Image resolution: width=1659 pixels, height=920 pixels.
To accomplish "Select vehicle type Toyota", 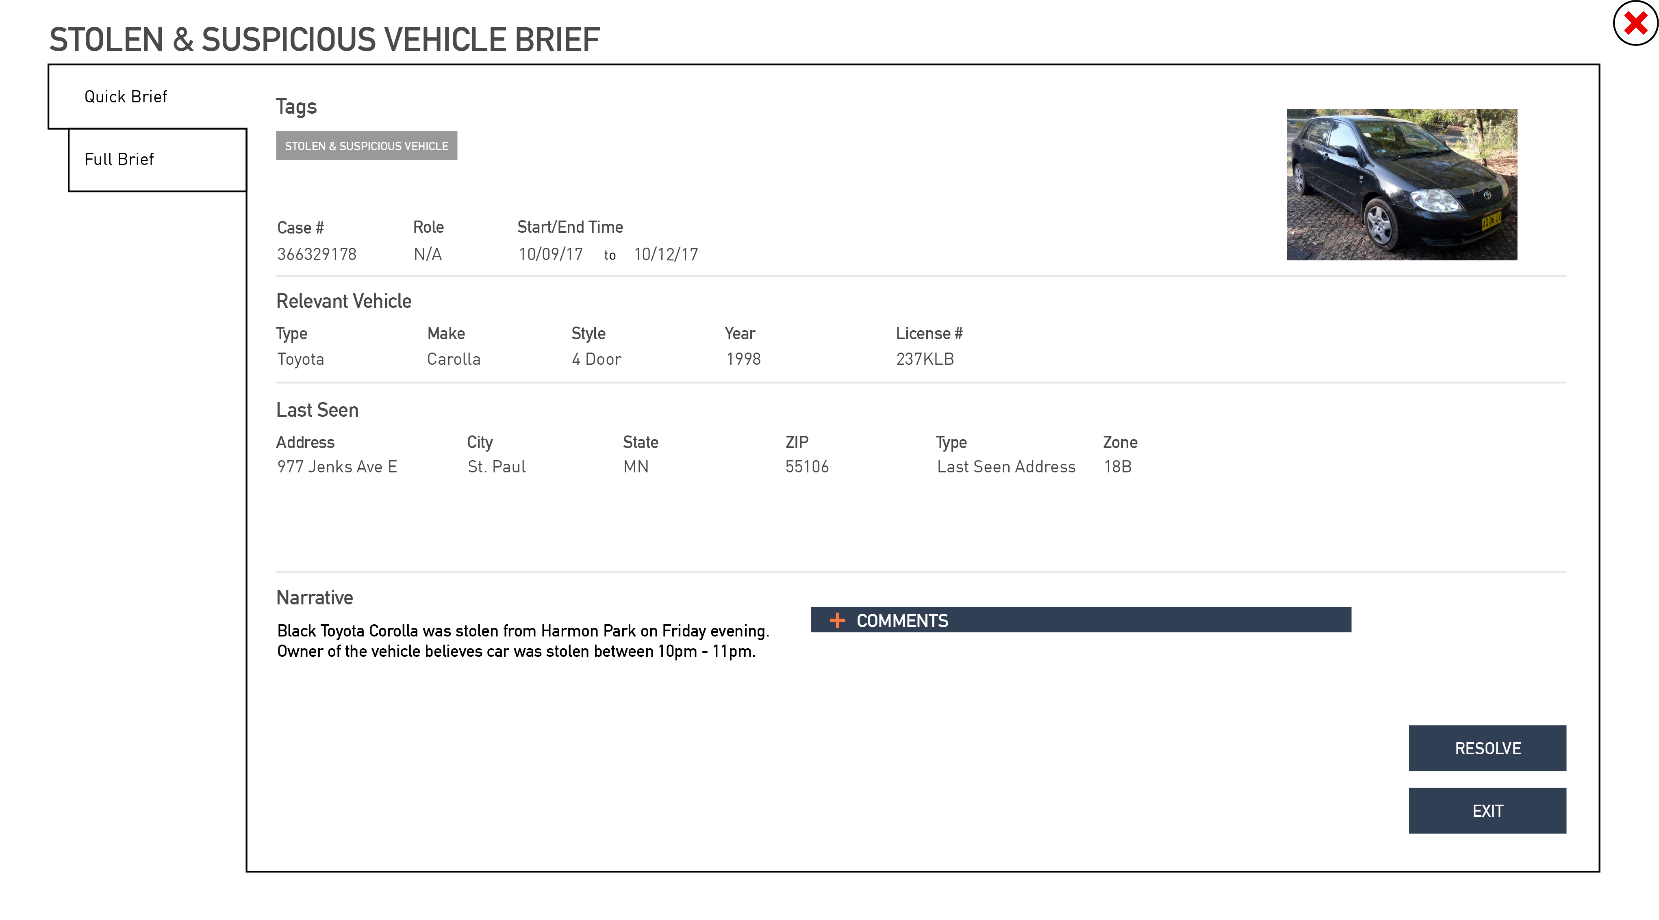I will pos(301,359).
